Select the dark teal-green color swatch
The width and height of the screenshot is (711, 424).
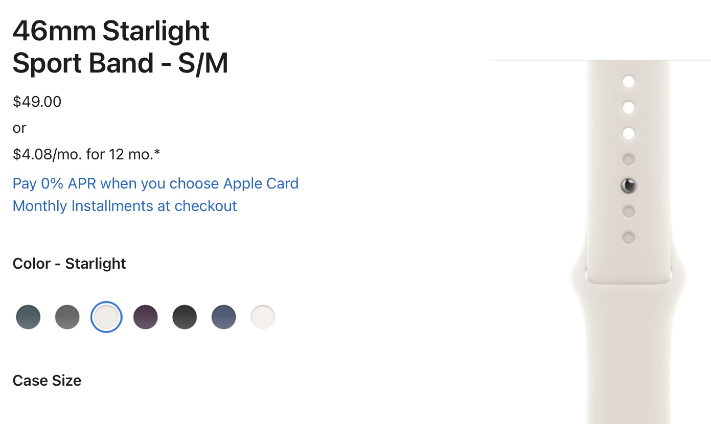(28, 317)
